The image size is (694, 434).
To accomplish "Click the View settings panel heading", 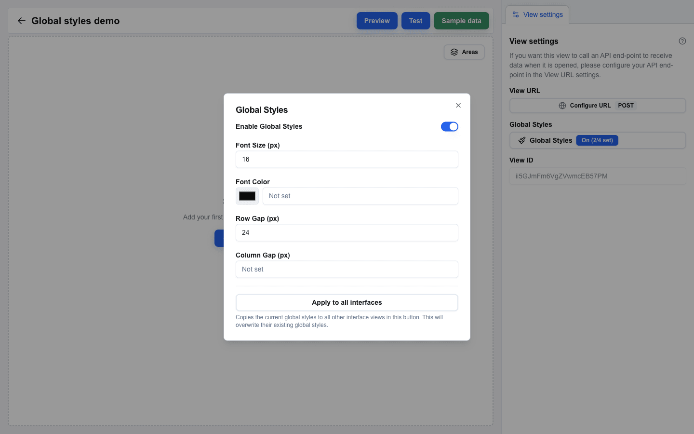I will [534, 41].
